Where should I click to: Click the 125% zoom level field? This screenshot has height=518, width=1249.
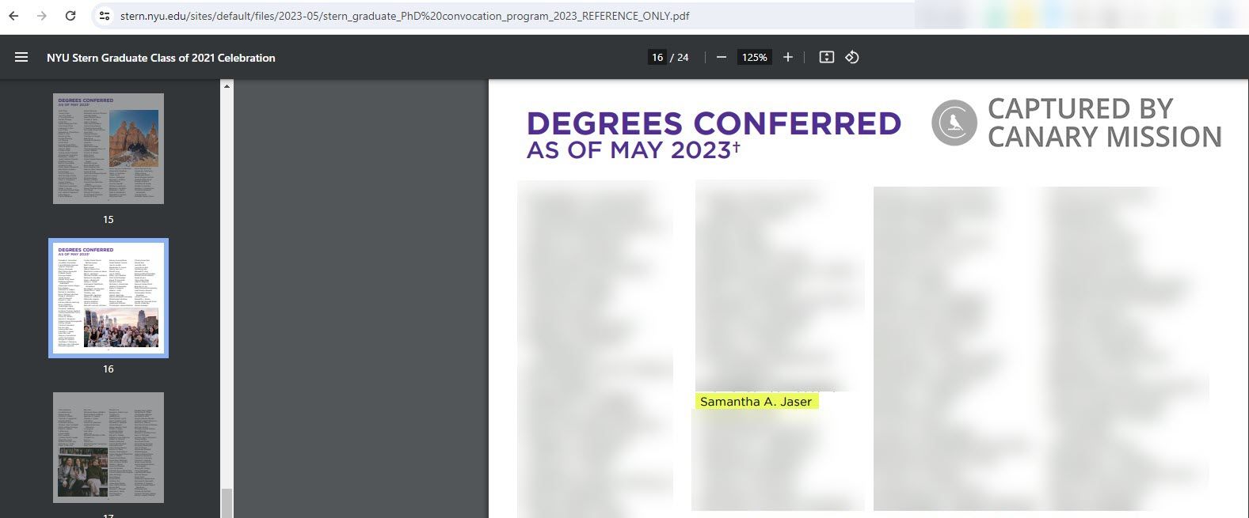coord(754,57)
